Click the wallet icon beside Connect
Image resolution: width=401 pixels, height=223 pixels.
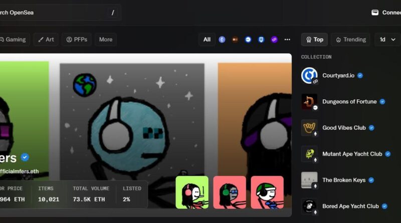[x=375, y=13]
